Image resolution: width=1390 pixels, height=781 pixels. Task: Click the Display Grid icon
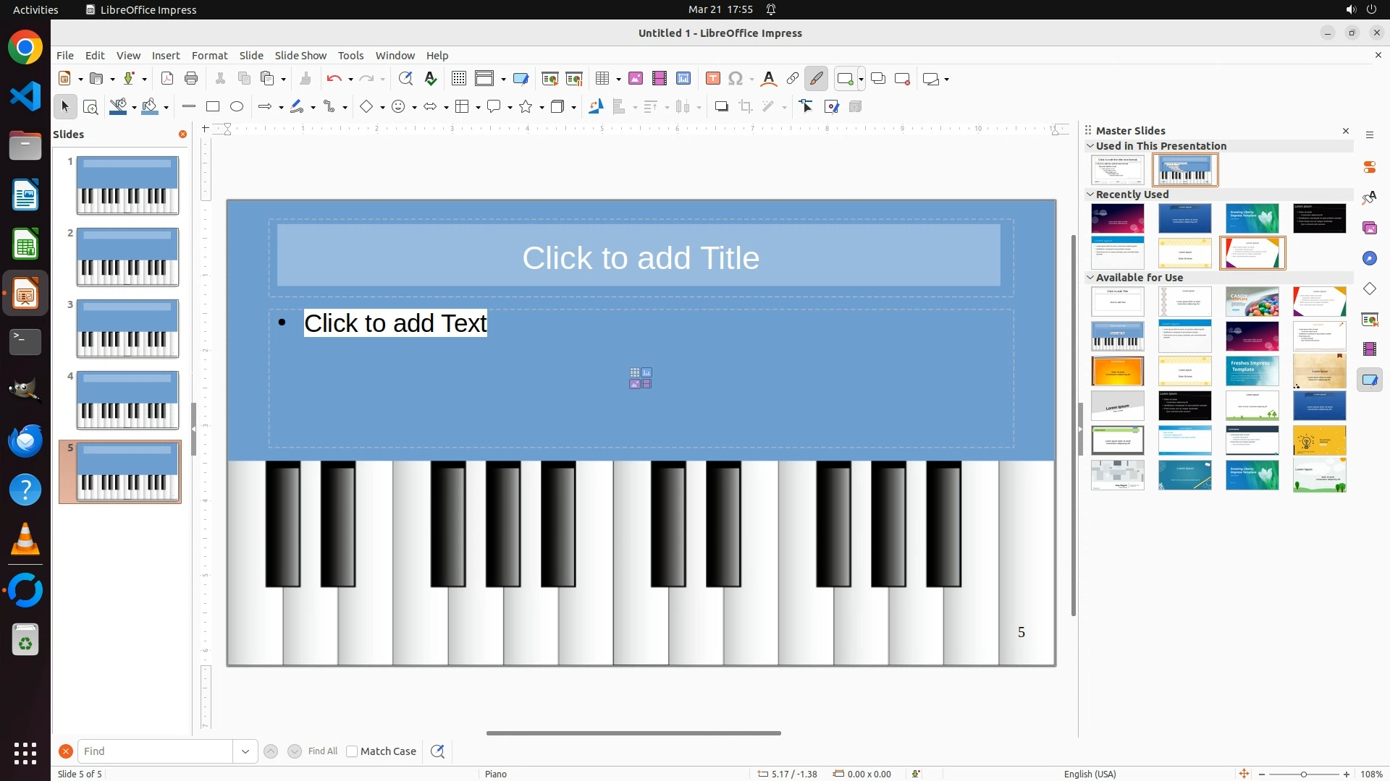click(459, 79)
